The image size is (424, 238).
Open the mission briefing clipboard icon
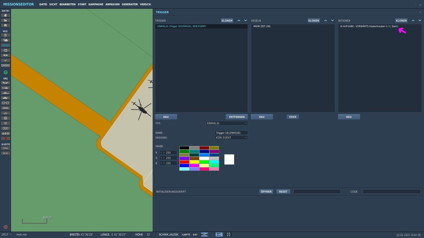click(x=6, y=35)
